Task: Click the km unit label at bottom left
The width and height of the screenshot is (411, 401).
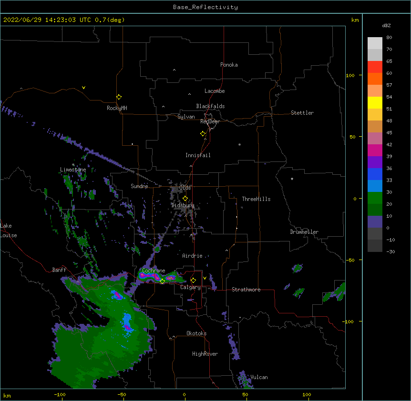Action: [x=7, y=395]
